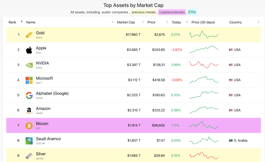Click Amazon market cap $2.315 T

click(x=134, y=110)
